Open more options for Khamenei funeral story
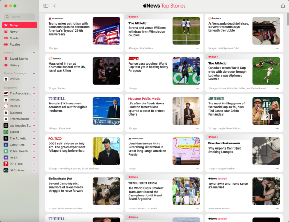The width and height of the screenshot is (289, 222). (118, 88)
